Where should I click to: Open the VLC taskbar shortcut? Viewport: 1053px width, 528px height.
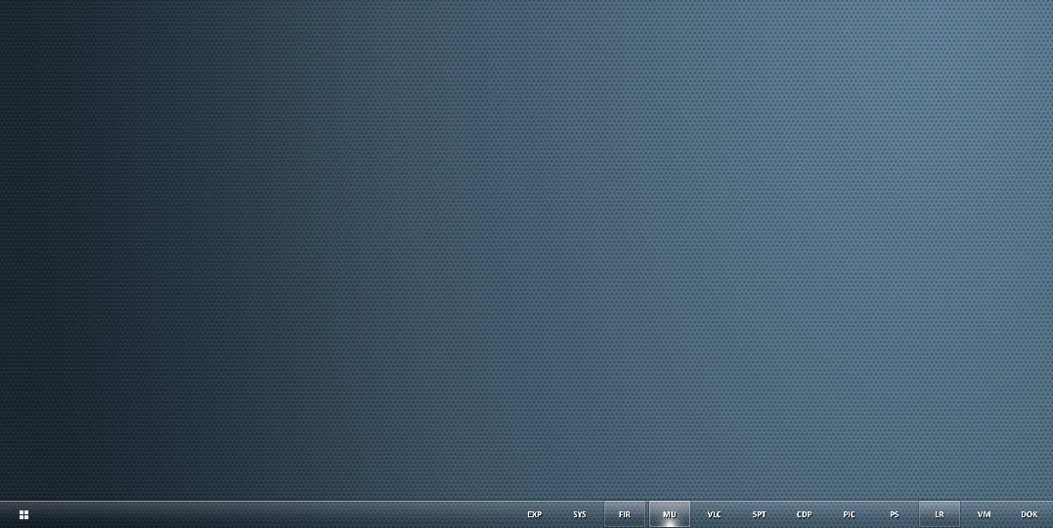(715, 514)
